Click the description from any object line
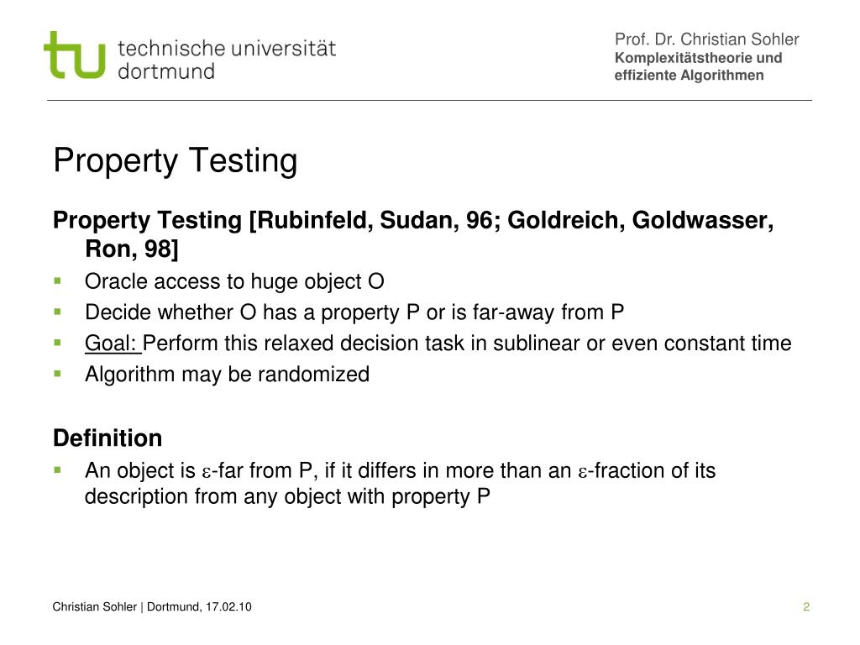The image size is (860, 645). coord(287,496)
